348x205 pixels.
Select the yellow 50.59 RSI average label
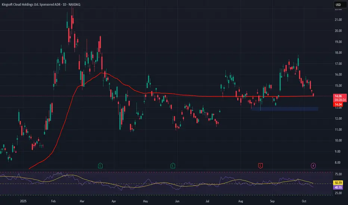[338, 183]
